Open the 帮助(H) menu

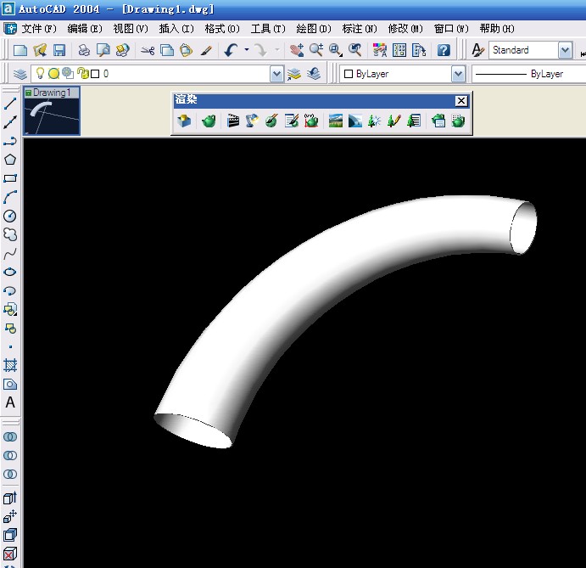[x=497, y=29]
